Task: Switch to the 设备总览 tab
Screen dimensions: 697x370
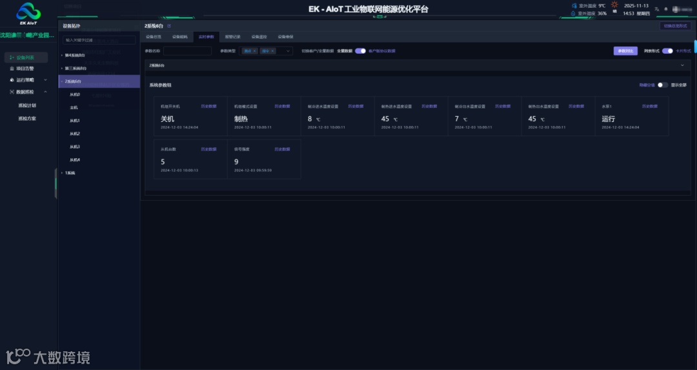Action: tap(154, 37)
